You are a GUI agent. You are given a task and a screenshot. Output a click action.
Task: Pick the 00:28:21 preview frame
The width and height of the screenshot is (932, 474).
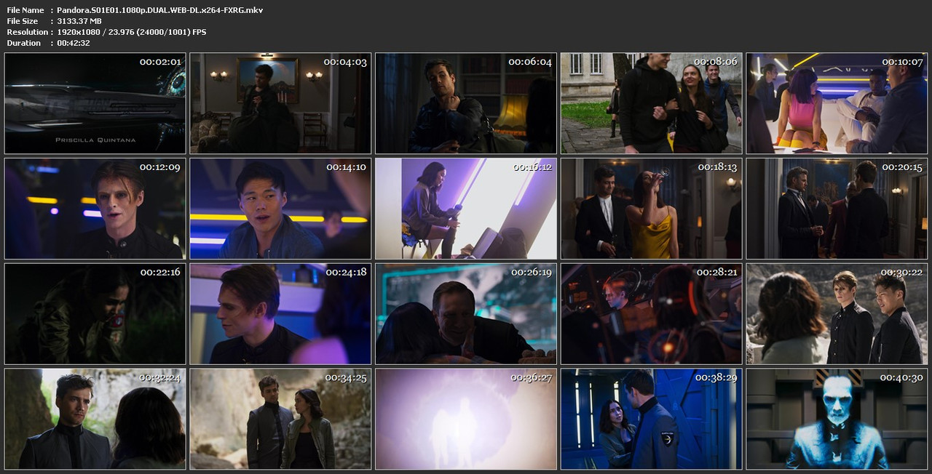651,313
